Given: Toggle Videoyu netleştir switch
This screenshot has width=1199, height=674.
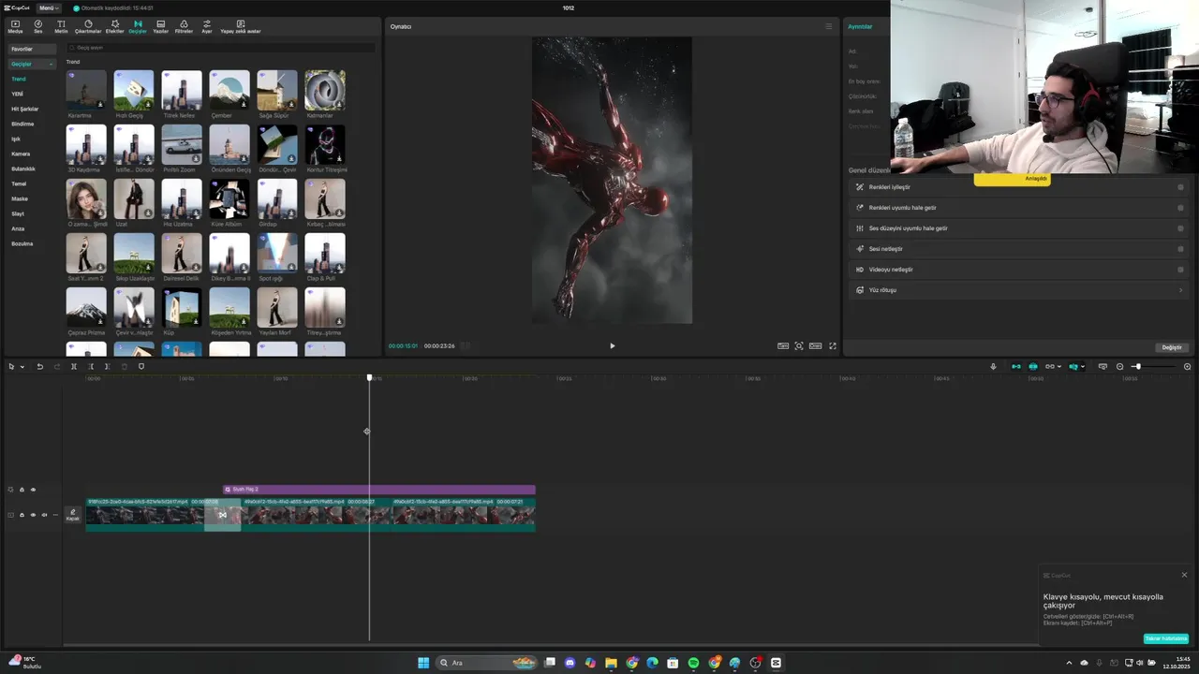Looking at the screenshot, I should (x=1180, y=270).
